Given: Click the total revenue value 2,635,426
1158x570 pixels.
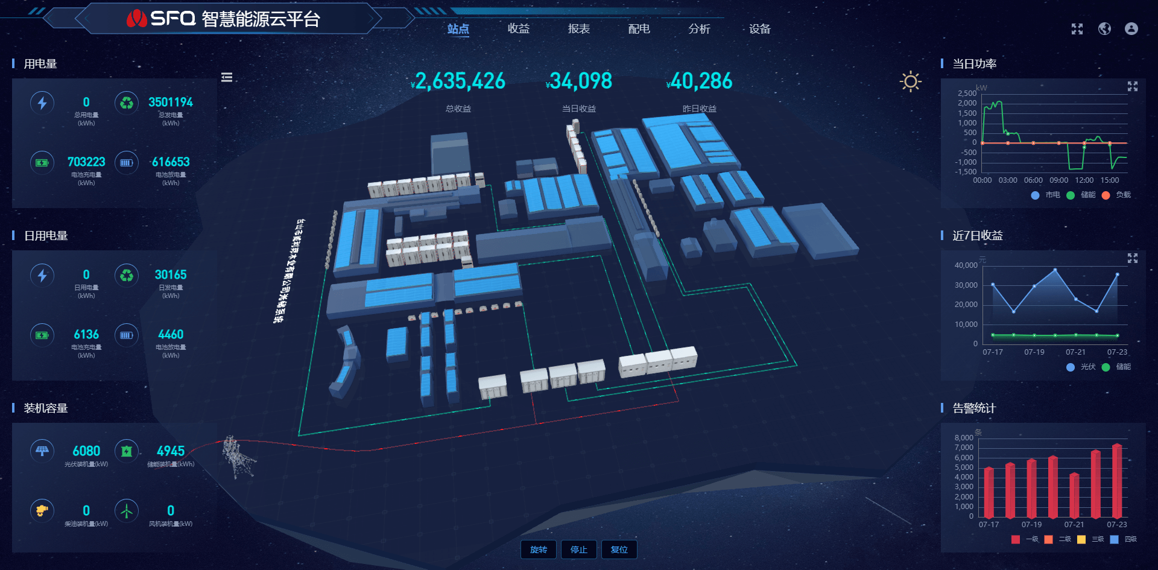Looking at the screenshot, I should point(460,81).
